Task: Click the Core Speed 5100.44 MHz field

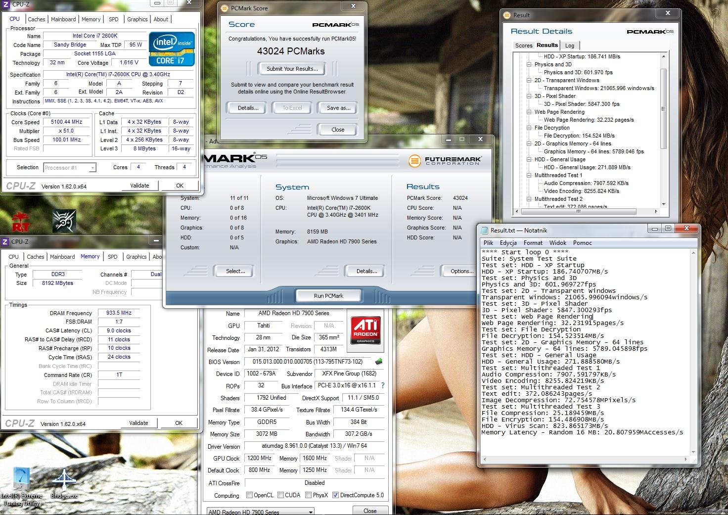Action: [67, 122]
